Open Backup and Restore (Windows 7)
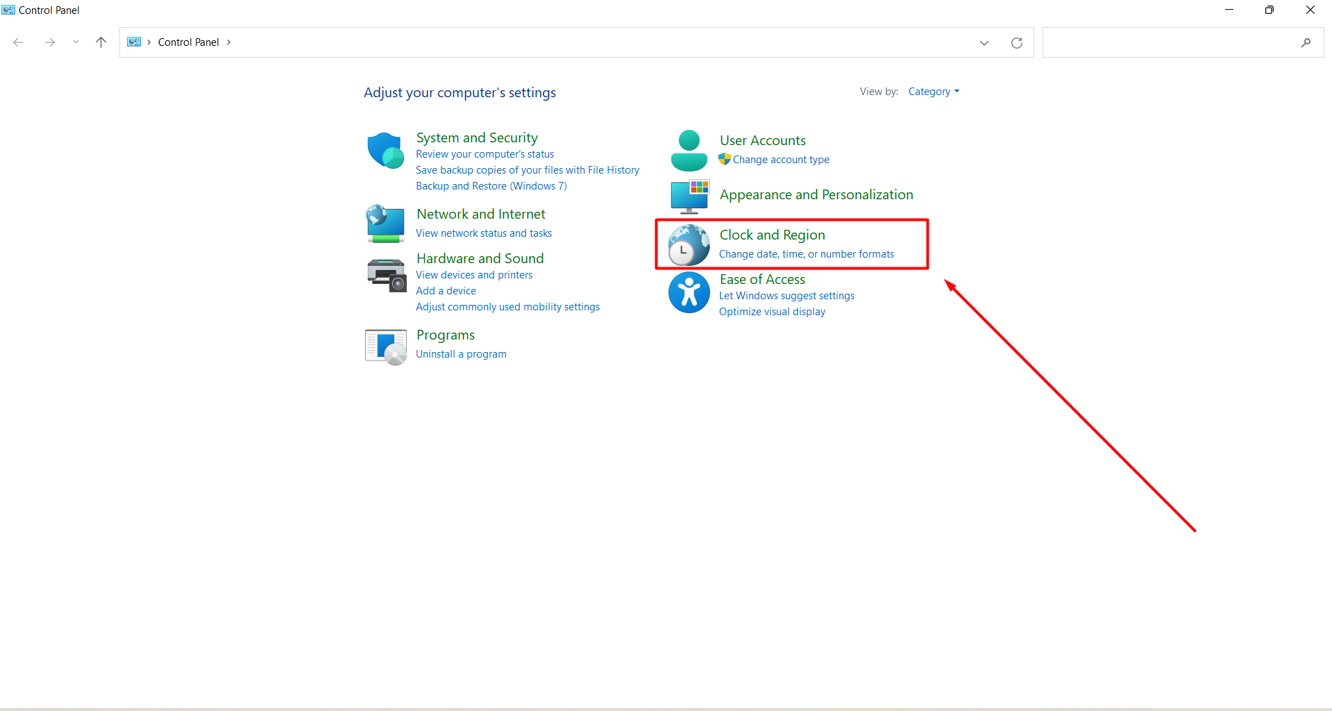This screenshot has width=1332, height=711. pyautogui.click(x=491, y=186)
